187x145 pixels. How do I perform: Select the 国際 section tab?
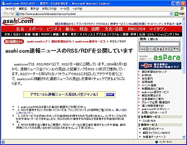pyautogui.click(x=95, y=29)
